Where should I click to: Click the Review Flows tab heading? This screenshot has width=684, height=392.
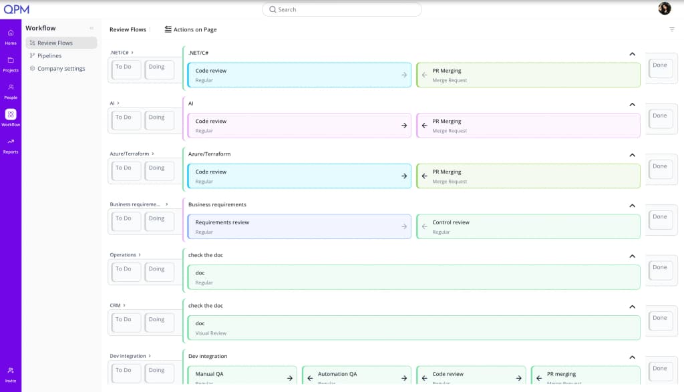tap(128, 29)
